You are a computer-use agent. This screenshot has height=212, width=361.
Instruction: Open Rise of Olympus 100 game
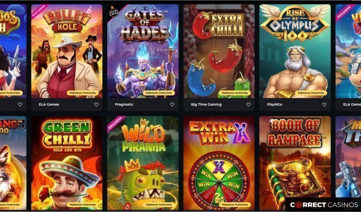295,51
